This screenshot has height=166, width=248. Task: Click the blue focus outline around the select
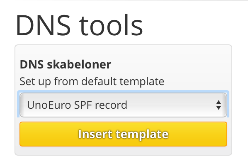(123, 91)
